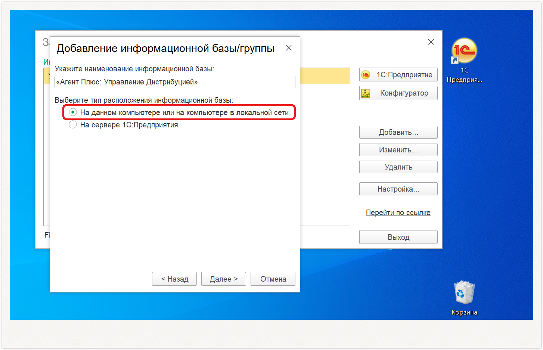
Task: Click Добавить in the launcher window
Action: tap(398, 132)
